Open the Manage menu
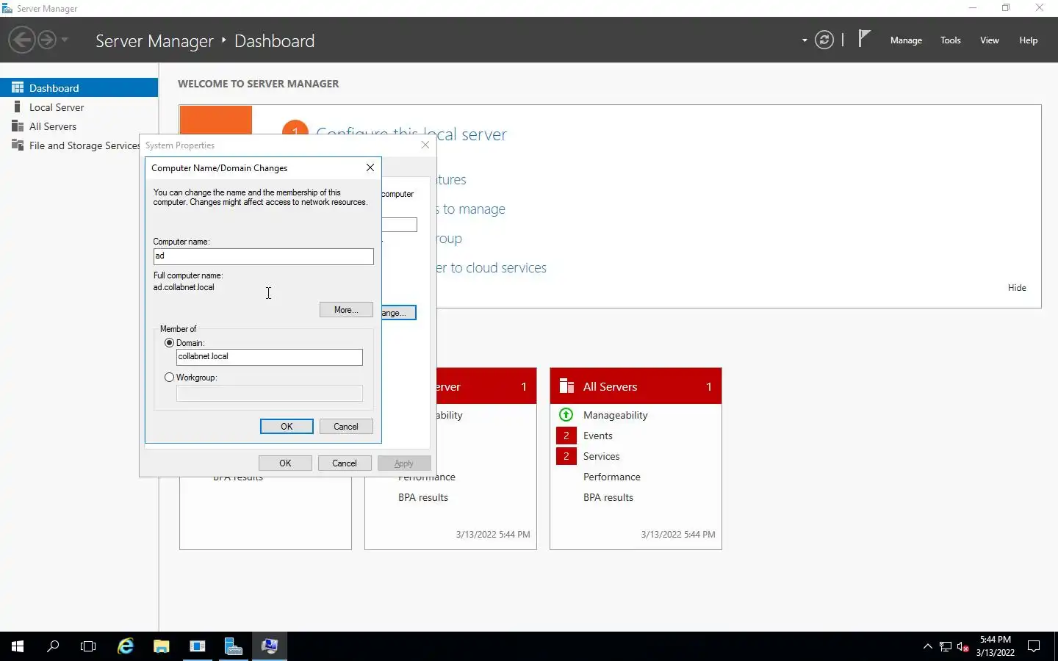This screenshot has width=1058, height=661. tap(906, 40)
